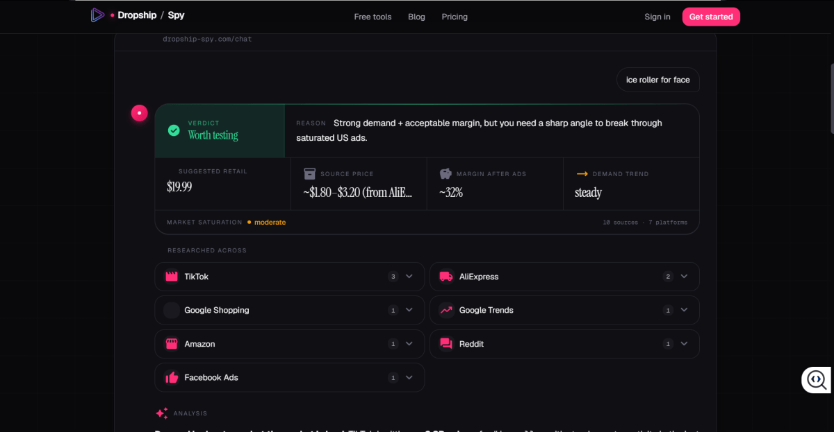
Task: Click the green verdict checkmark icon
Action: click(174, 130)
